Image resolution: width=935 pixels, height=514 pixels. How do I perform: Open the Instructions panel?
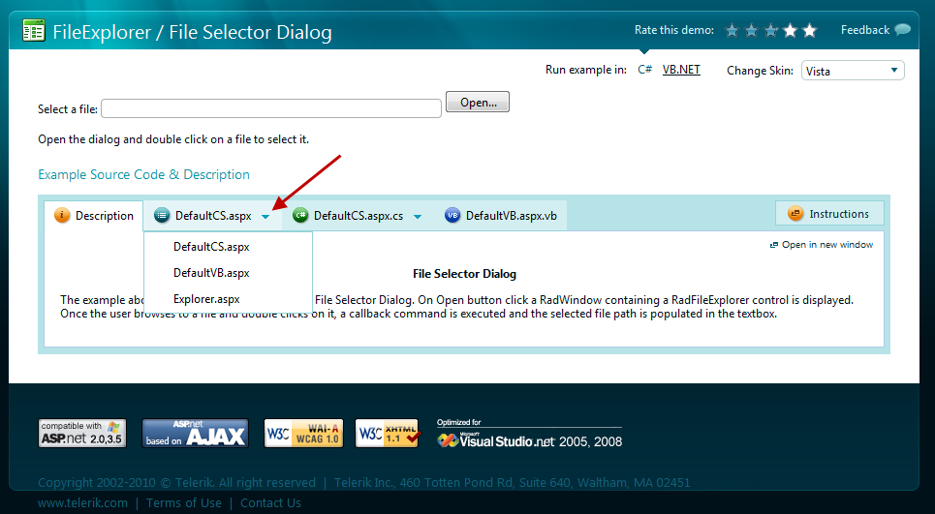click(829, 213)
